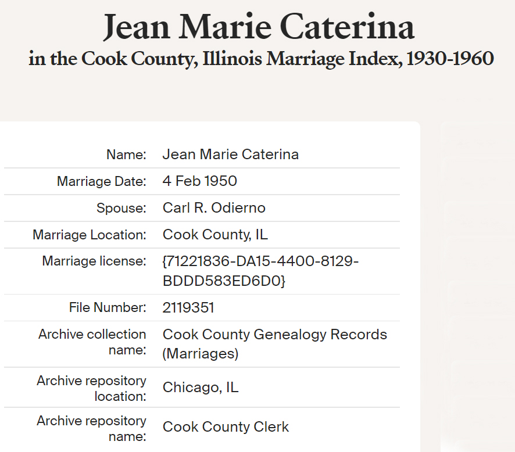Click the Archive collection name label
515x452 pixels.
click(92, 342)
